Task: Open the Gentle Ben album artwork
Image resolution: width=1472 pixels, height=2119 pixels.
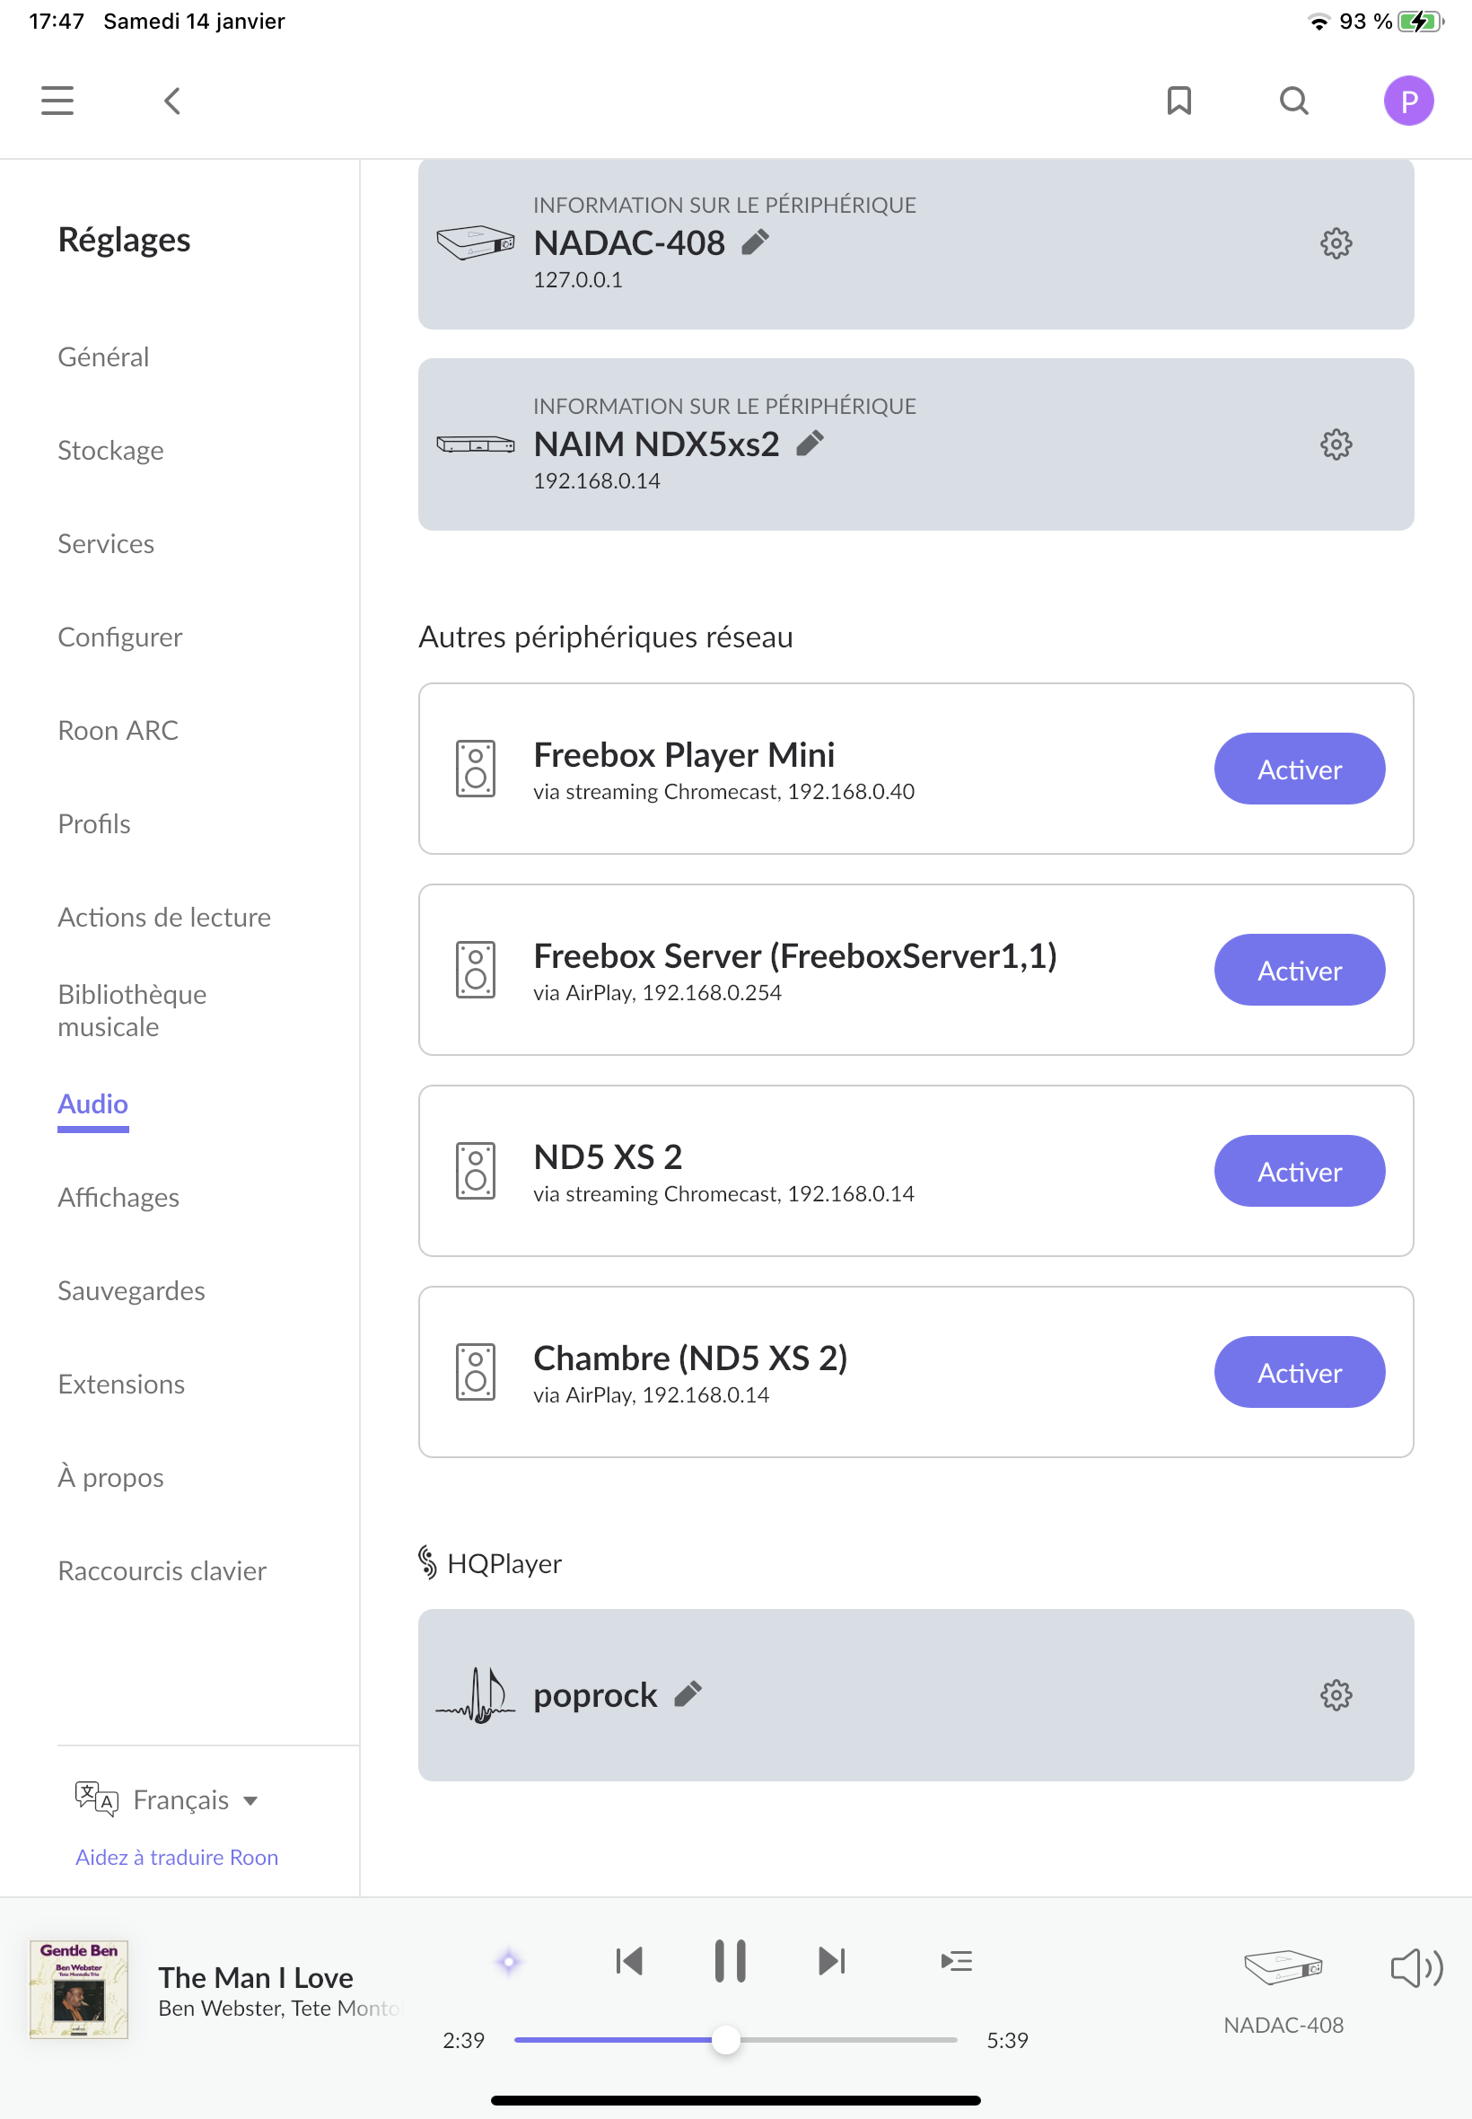Action: (x=78, y=1989)
